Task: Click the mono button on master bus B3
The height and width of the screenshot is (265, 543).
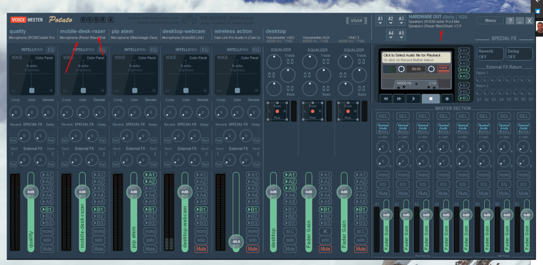Action: tap(523, 175)
